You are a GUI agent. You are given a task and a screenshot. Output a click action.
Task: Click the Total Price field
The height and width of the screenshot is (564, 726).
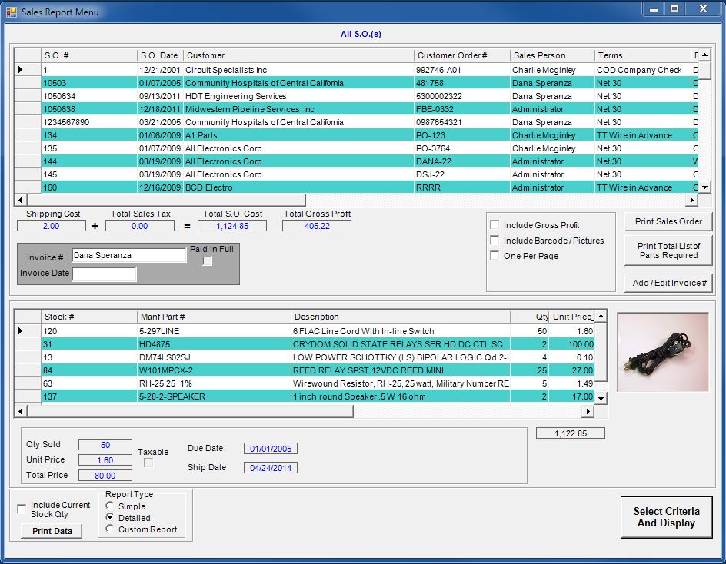point(105,476)
